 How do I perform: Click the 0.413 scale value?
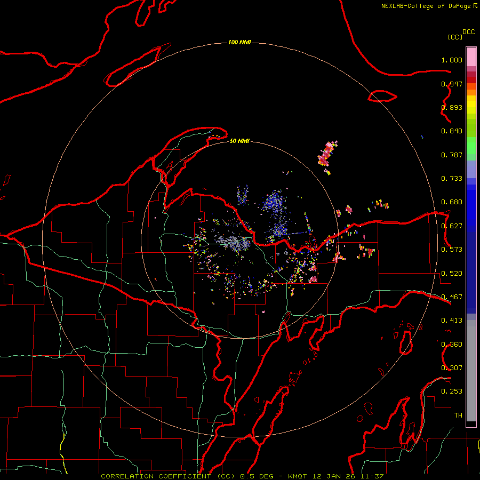coord(452,321)
